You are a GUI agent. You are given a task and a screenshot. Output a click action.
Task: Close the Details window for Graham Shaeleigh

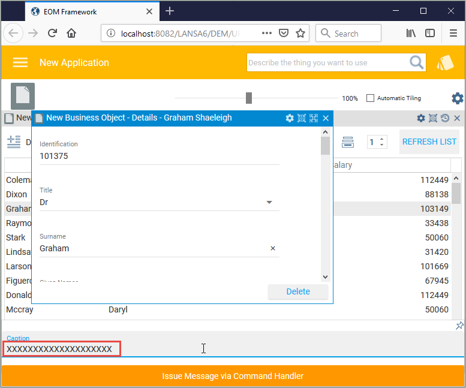[326, 118]
